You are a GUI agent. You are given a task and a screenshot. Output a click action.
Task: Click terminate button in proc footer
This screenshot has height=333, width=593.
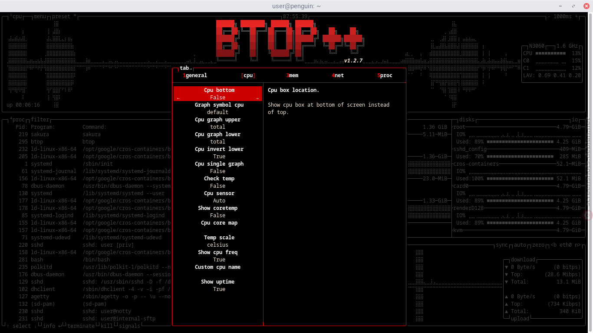click(81, 326)
